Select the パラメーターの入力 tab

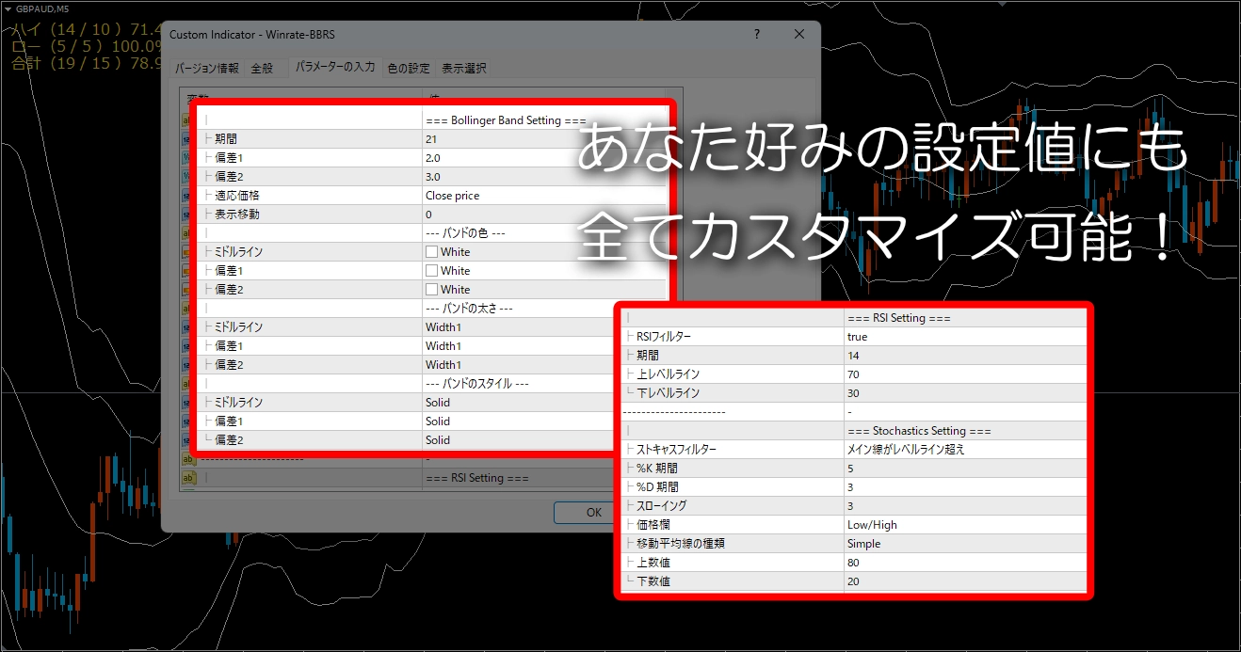click(x=334, y=67)
